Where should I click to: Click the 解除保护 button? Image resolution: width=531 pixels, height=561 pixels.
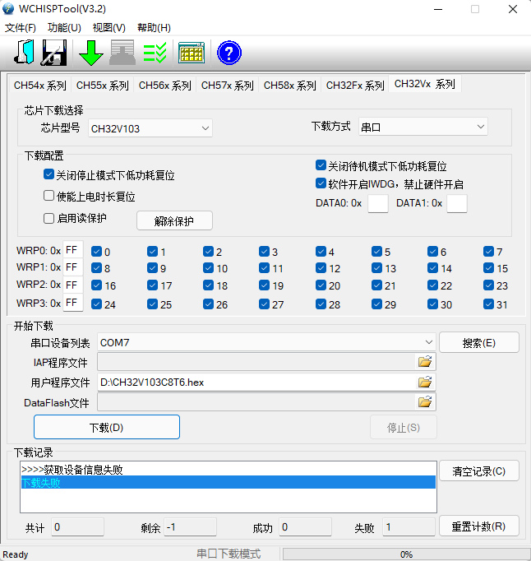pos(174,220)
